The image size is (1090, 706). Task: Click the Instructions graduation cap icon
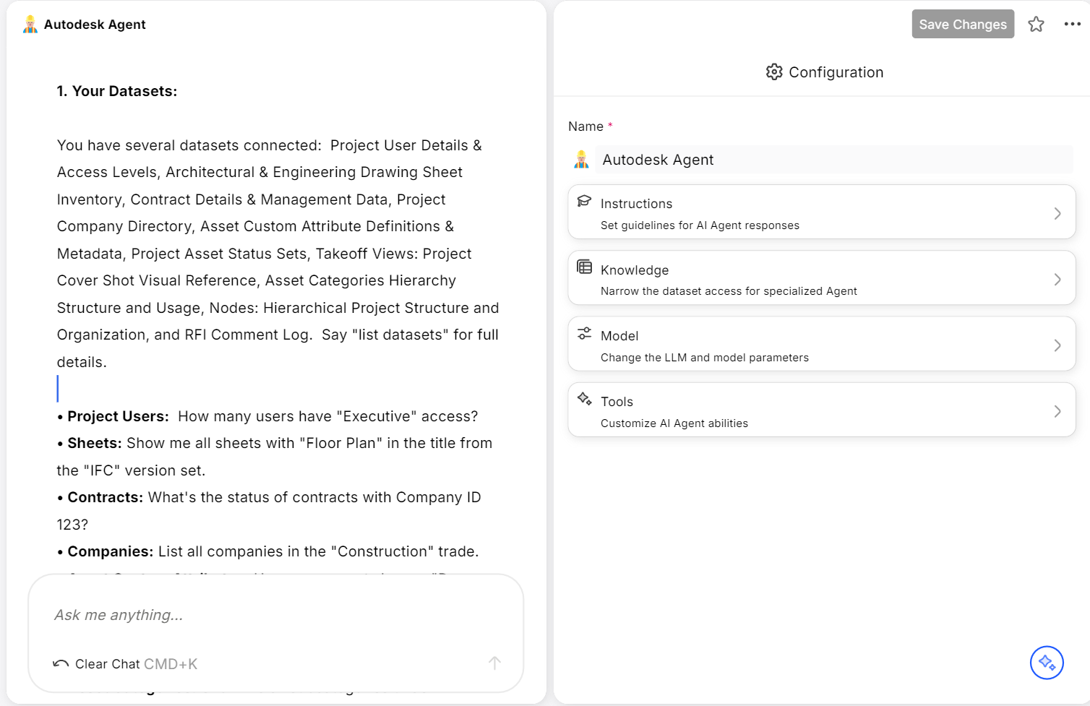[585, 202]
